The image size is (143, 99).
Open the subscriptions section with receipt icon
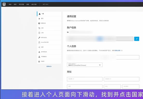pyautogui.click(x=49, y=33)
